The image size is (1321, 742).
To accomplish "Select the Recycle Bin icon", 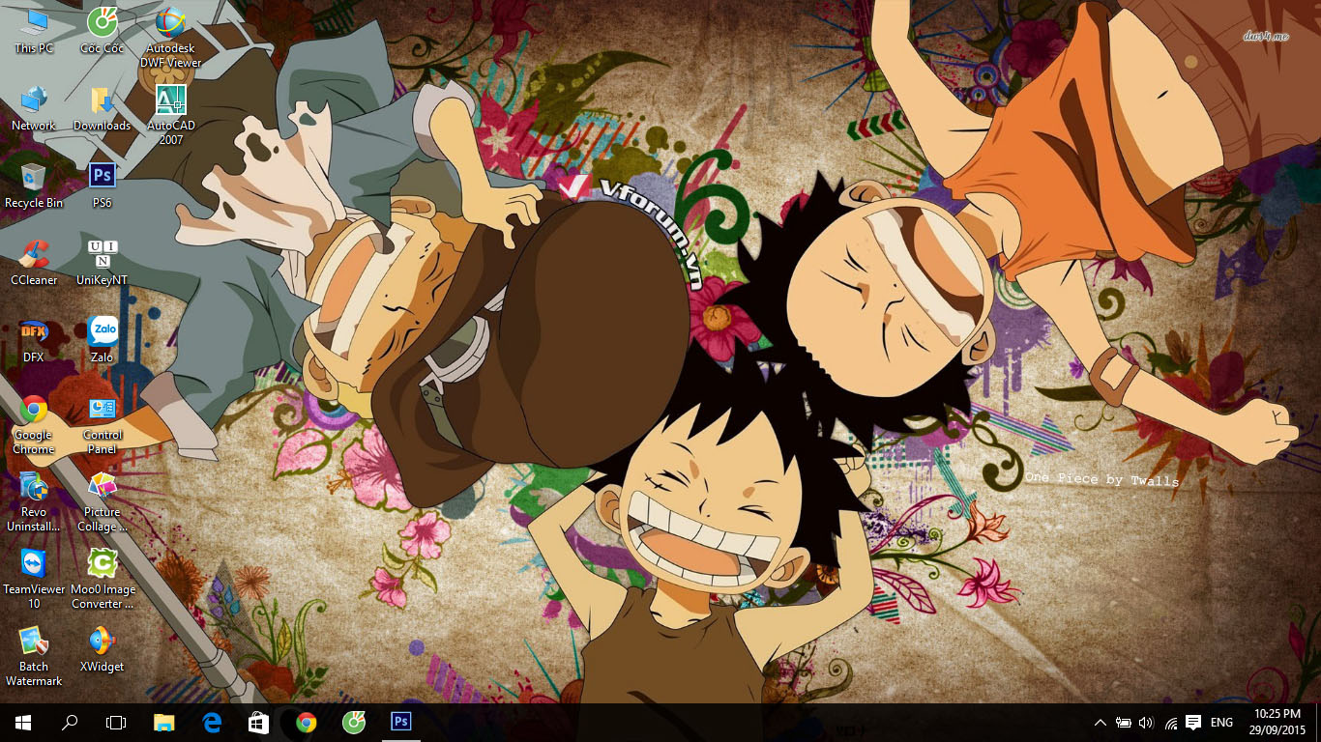I will pyautogui.click(x=34, y=177).
